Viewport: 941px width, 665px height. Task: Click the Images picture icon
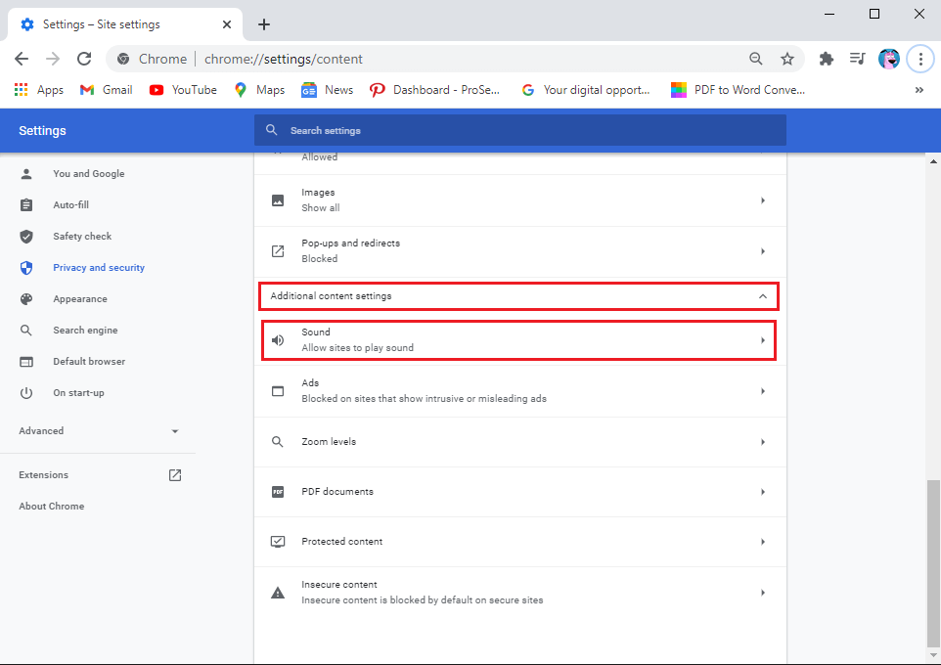tap(278, 199)
